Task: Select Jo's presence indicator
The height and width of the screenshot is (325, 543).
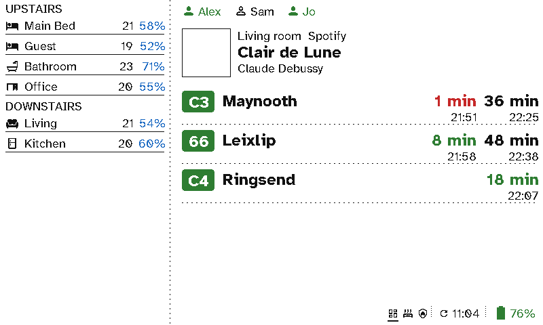Action: tap(301, 12)
